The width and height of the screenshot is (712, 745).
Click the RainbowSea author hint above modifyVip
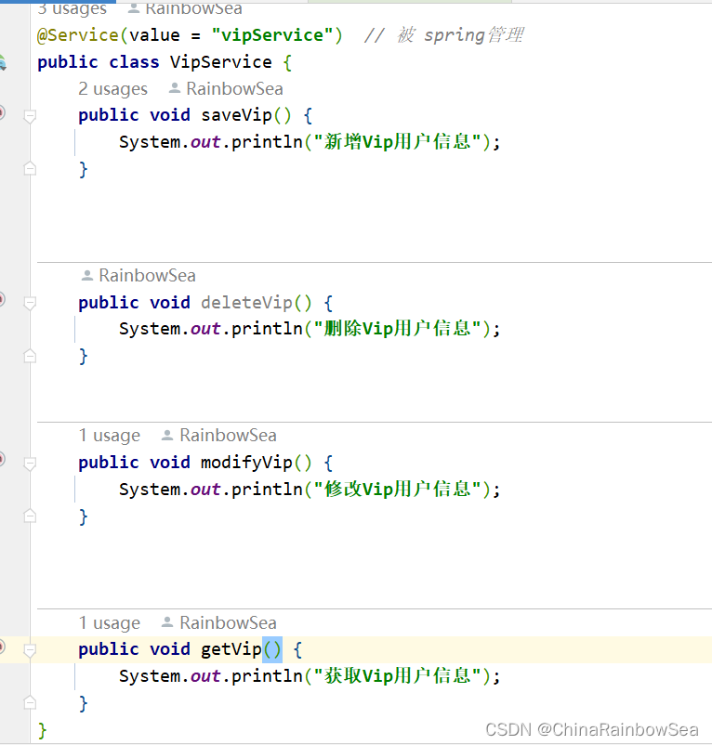[228, 436]
